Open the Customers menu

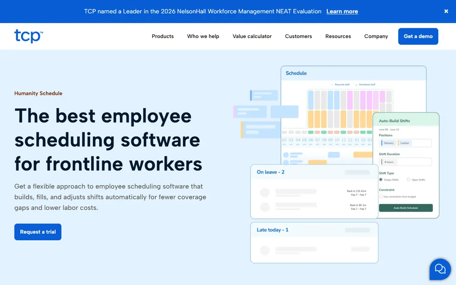[x=298, y=36]
